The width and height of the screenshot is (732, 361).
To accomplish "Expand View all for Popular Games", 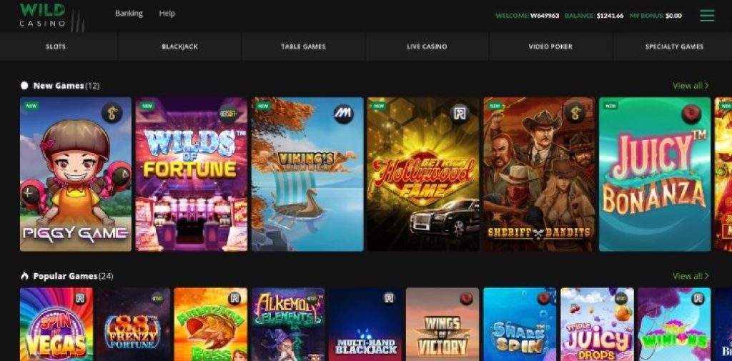I will click(691, 276).
